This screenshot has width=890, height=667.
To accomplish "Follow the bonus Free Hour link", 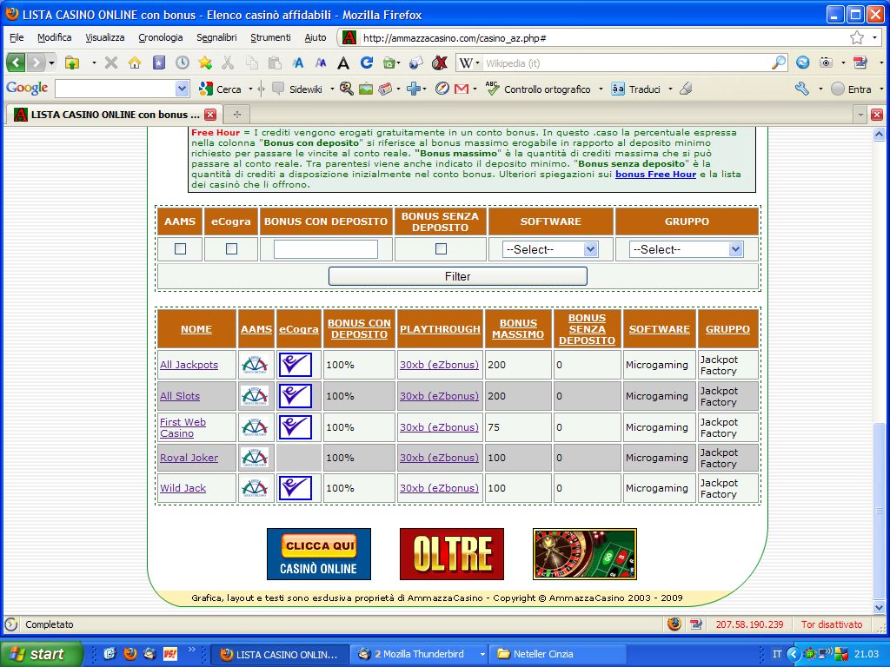I will click(x=655, y=174).
